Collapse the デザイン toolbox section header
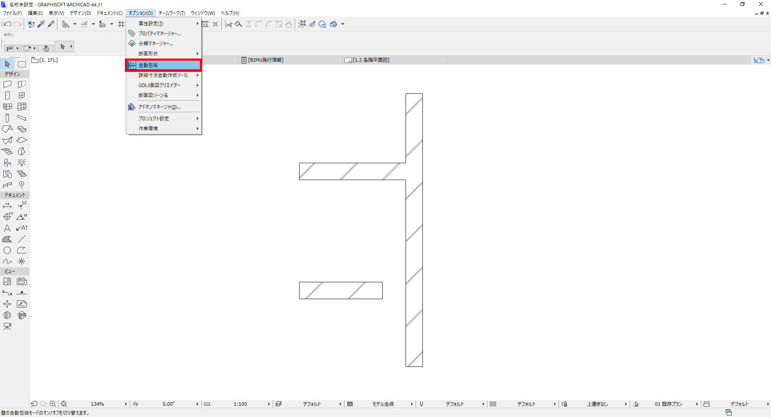The width and height of the screenshot is (771, 417). coord(15,74)
